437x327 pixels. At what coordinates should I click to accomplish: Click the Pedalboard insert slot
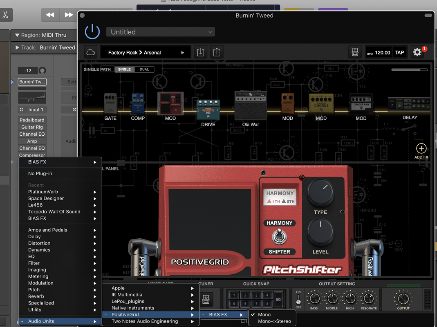[x=32, y=120]
